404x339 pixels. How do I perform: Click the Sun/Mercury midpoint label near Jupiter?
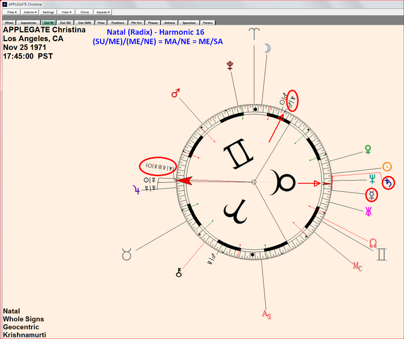pyautogui.click(x=150, y=180)
